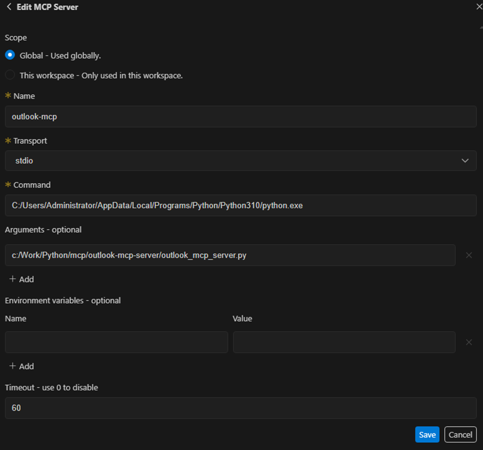Click the Timeout - use 0 to disable label
This screenshot has width=483, height=450.
pos(51,387)
